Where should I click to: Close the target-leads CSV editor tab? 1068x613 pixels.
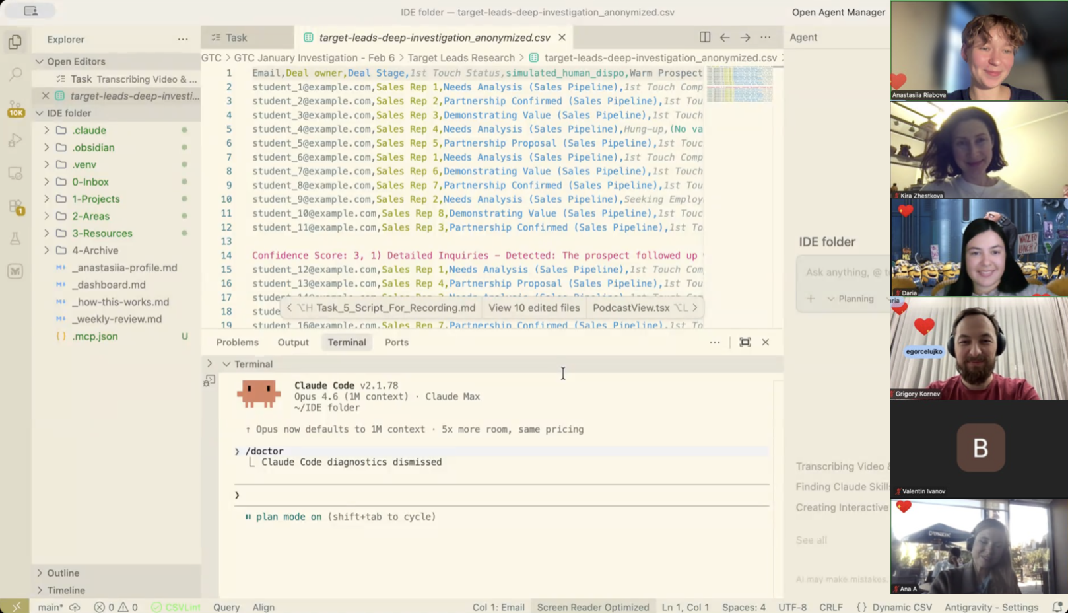tap(562, 37)
